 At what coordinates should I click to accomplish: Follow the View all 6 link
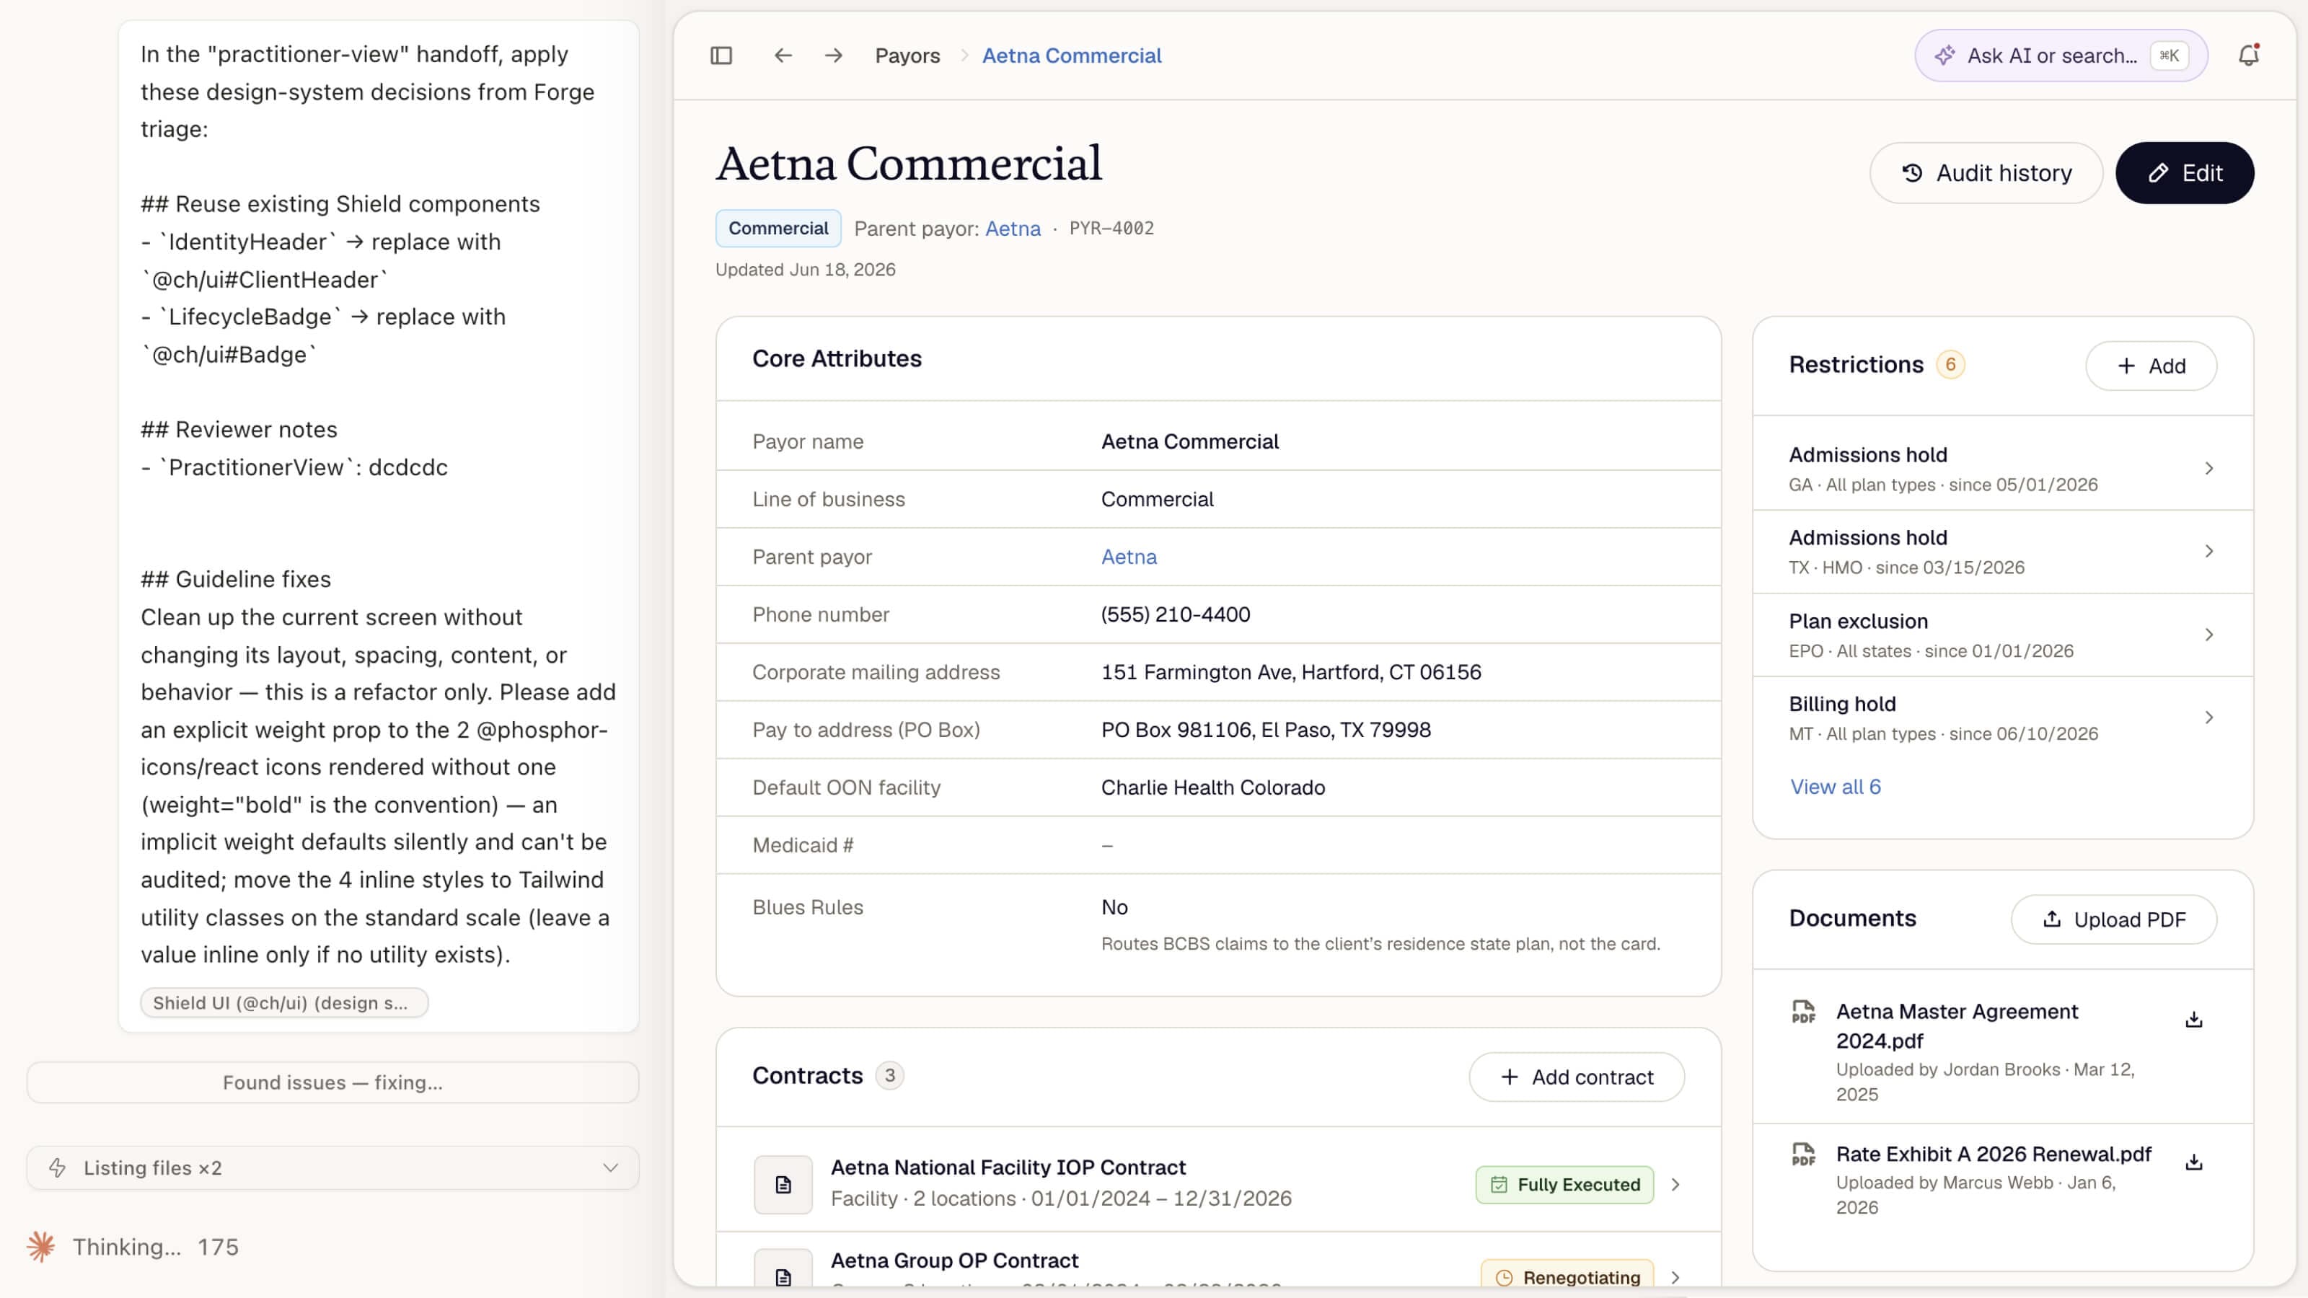[x=1835, y=787]
